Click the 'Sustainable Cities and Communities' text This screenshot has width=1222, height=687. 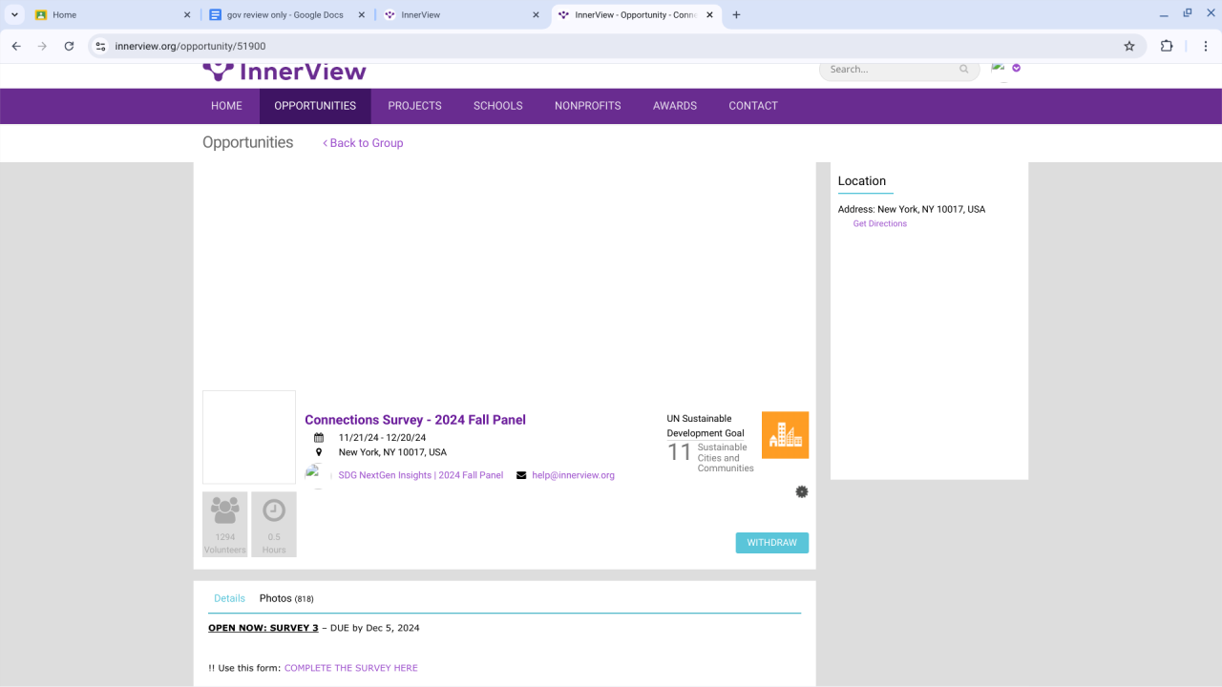726,458
